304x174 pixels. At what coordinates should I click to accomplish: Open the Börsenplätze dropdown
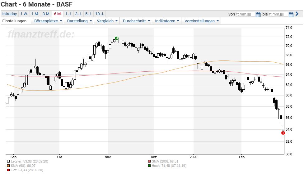pos(48,21)
